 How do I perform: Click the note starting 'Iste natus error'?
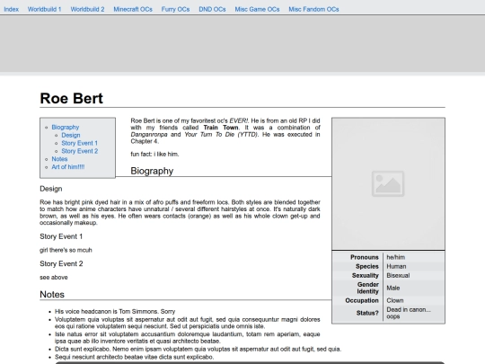click(188, 338)
